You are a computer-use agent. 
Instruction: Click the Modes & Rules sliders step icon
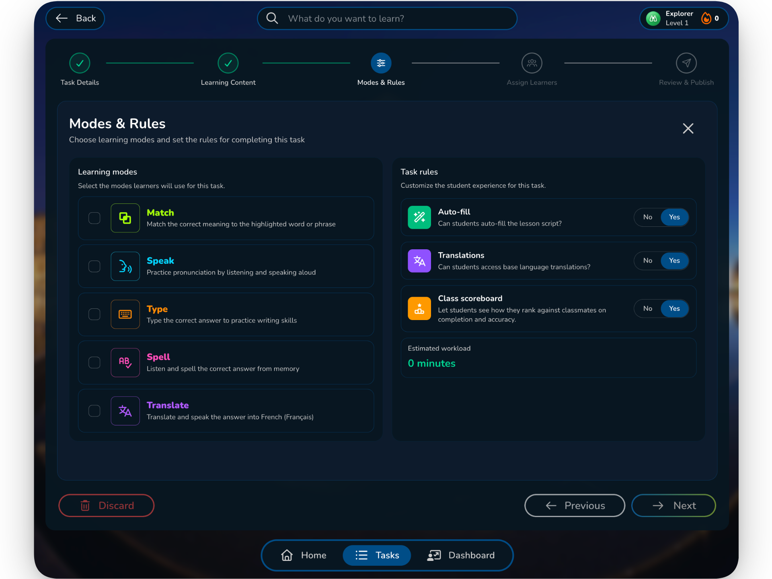pos(381,63)
